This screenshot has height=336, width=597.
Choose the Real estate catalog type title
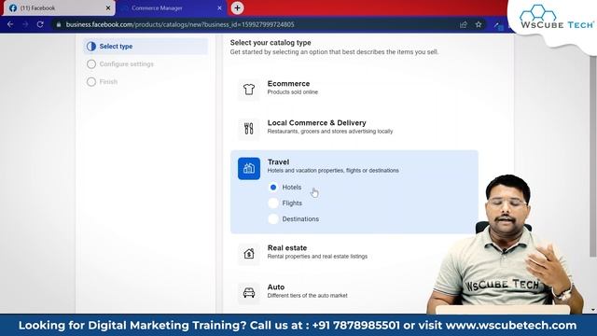pyautogui.click(x=286, y=247)
